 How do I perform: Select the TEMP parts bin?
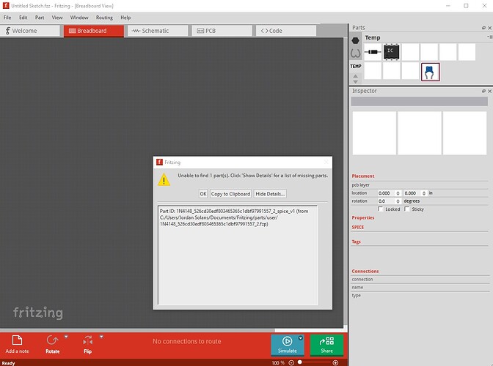click(x=356, y=66)
